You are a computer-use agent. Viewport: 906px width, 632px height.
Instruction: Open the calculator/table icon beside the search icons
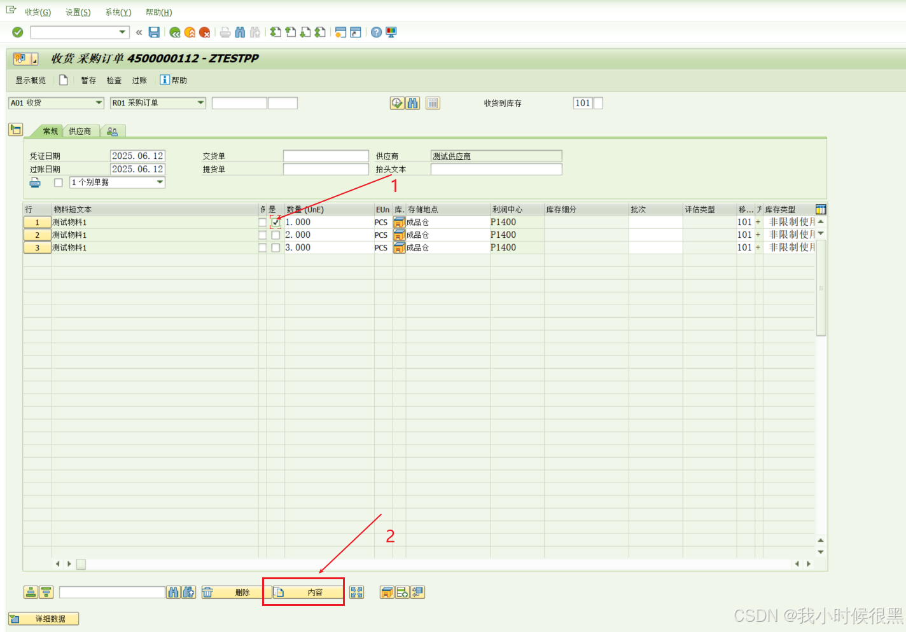click(x=433, y=102)
